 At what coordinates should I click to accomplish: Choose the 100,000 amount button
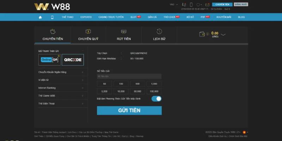(154, 91)
